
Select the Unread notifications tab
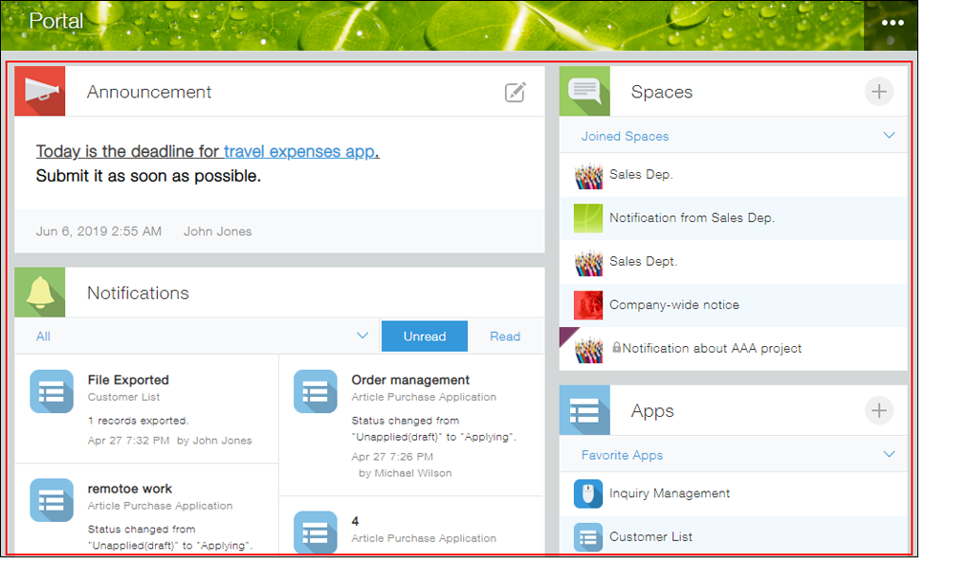tap(424, 336)
